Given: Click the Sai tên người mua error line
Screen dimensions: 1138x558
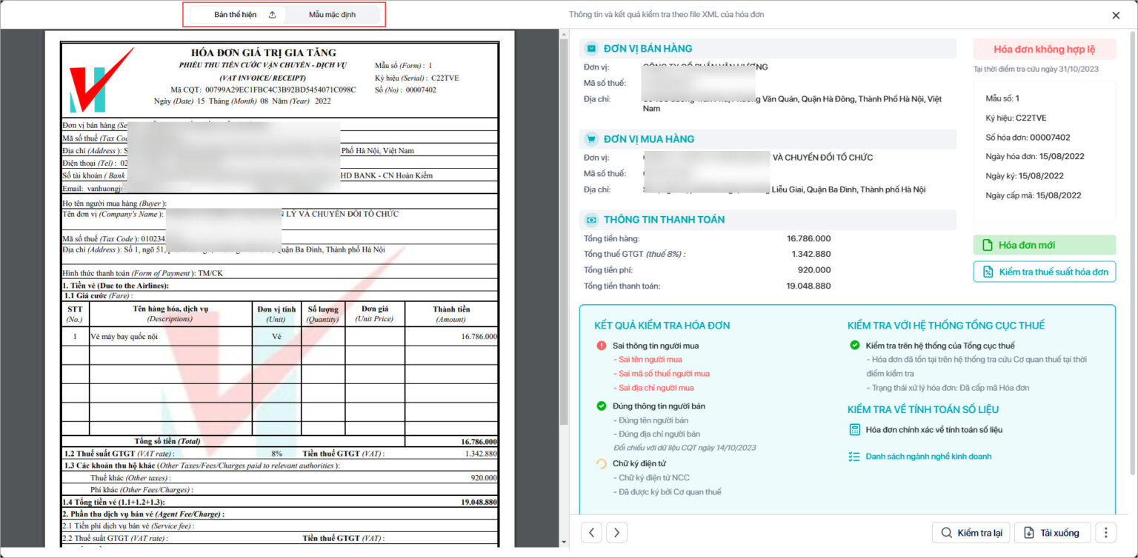Looking at the screenshot, I should pyautogui.click(x=648, y=360).
